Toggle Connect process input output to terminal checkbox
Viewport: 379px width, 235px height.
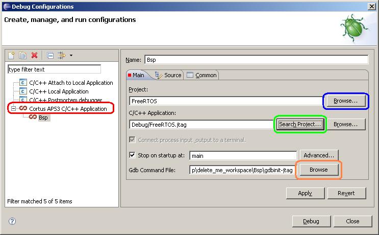click(132, 139)
